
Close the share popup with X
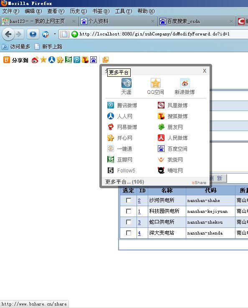(x=205, y=71)
